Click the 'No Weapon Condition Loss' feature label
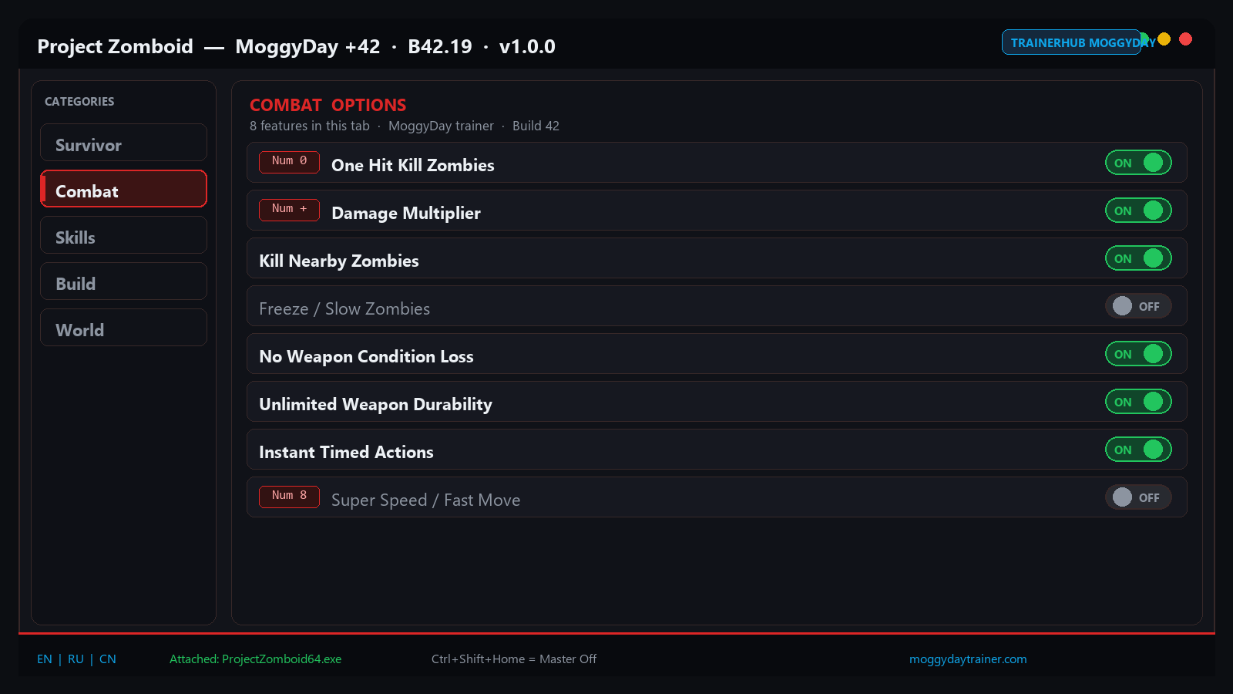 [x=366, y=356]
